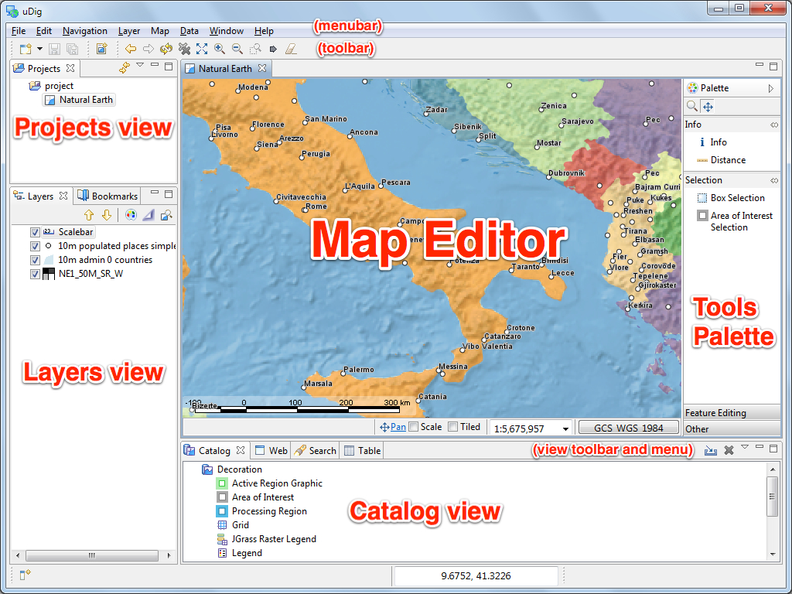Image resolution: width=792 pixels, height=594 pixels.
Task: Move layer down with yellow down arrow
Action: [x=106, y=215]
